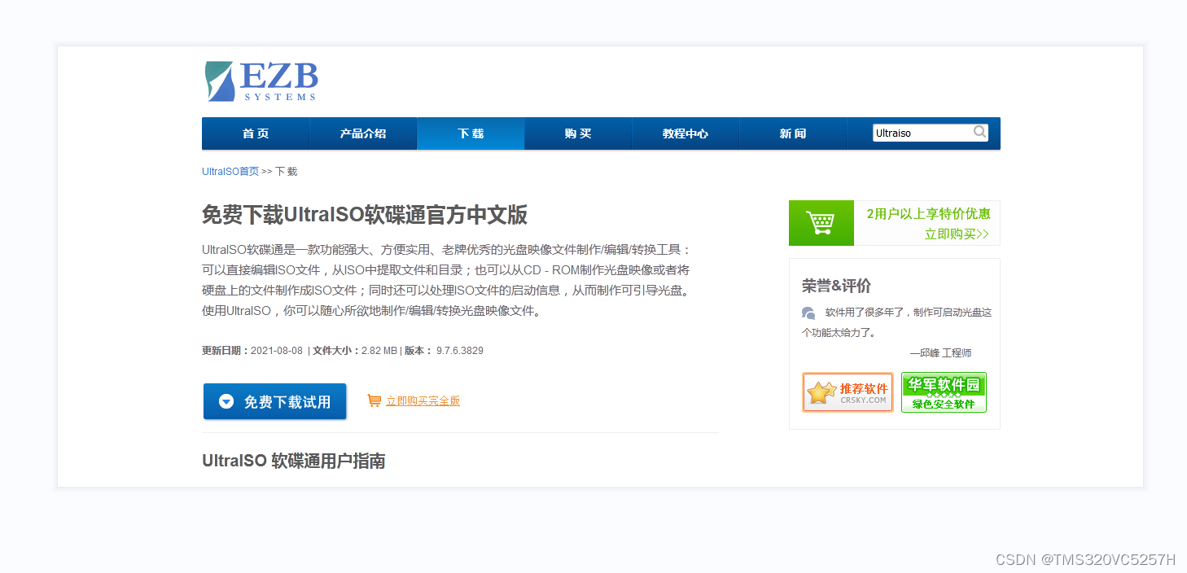Select the 下载 navigation tab

tap(471, 133)
